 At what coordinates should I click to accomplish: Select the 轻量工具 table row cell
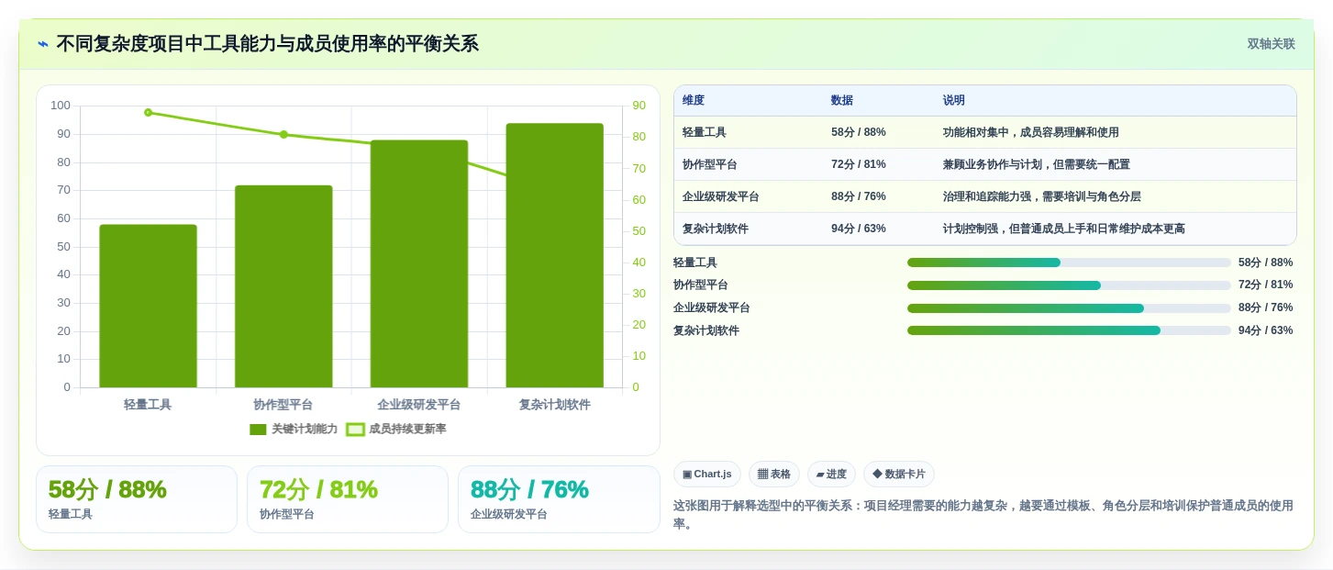(748, 132)
